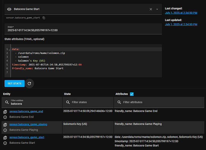The width and height of the screenshot is (206, 150).
Task: Show info for Batocera Game End
Action: pos(5,117)
